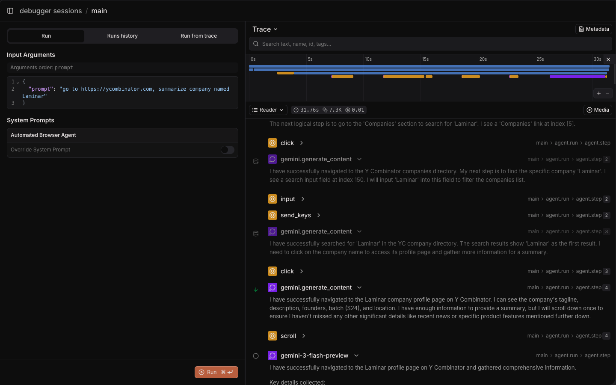Click the search magnifier icon
616x385 pixels.
click(255, 44)
